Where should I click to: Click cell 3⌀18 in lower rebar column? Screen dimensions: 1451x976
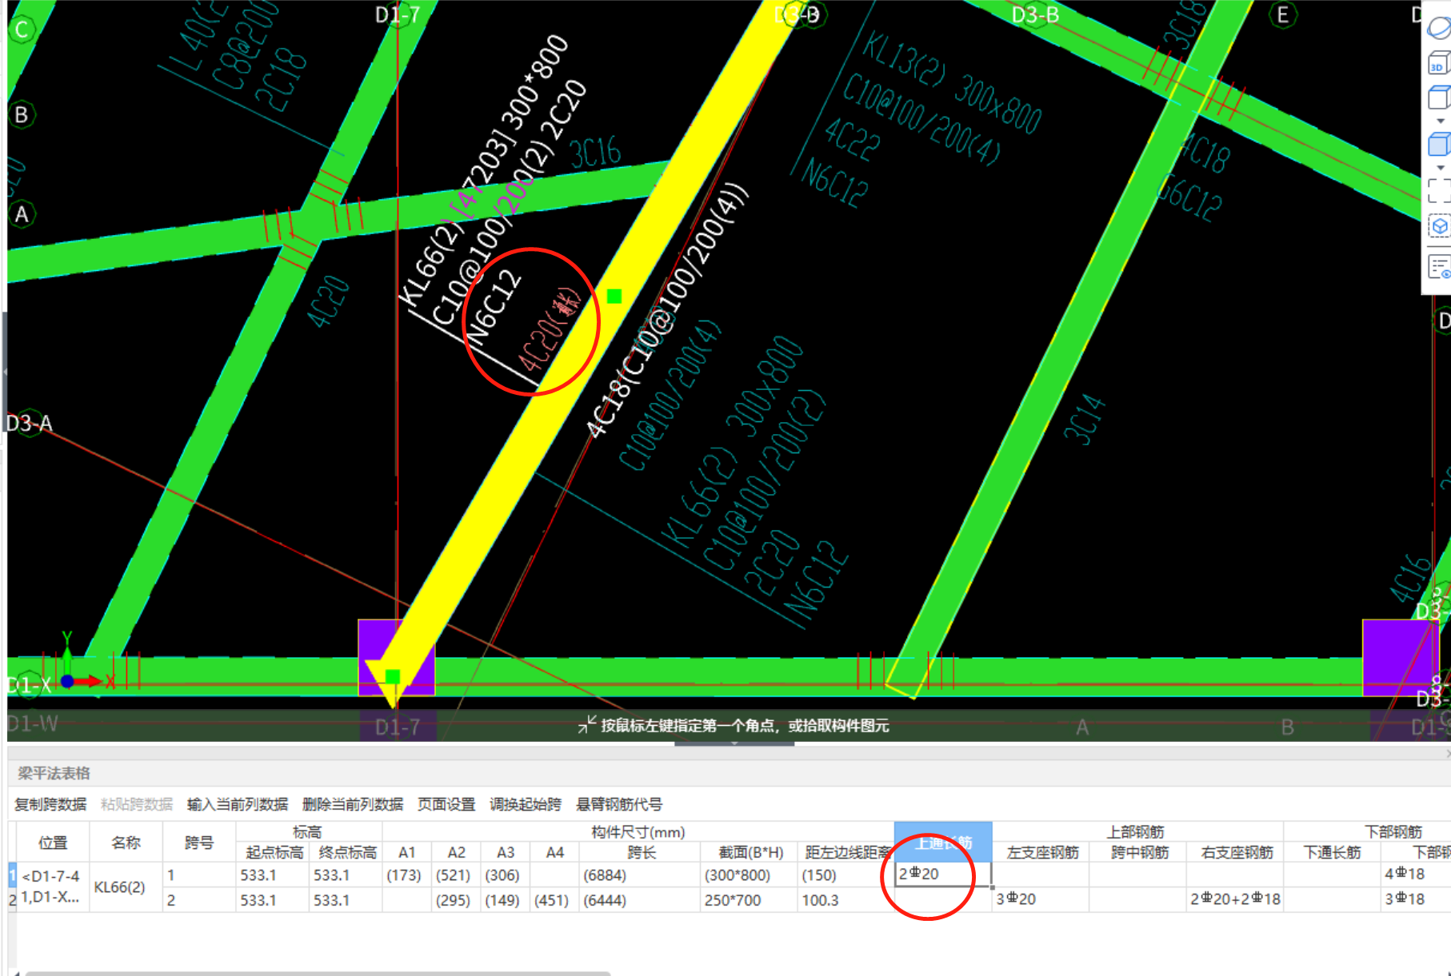click(x=1415, y=899)
